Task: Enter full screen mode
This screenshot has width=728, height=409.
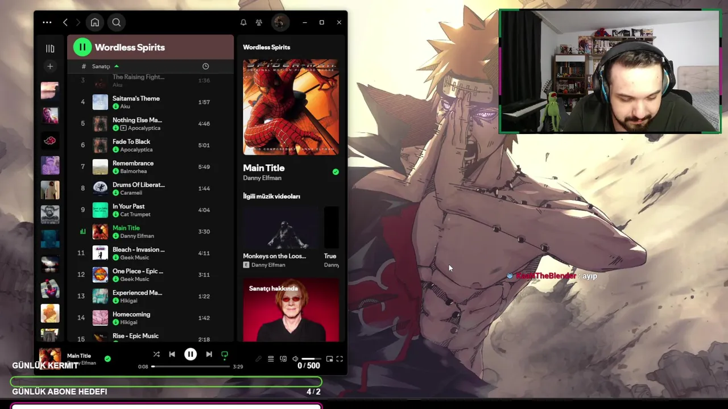Action: (340, 359)
